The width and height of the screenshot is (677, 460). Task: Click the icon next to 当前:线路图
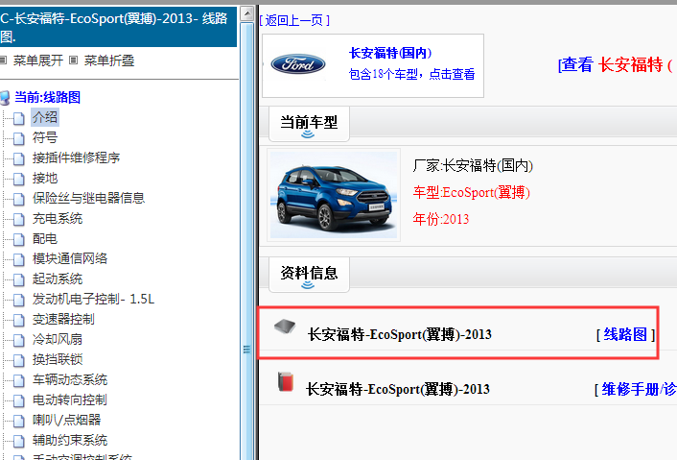[x=5, y=98]
